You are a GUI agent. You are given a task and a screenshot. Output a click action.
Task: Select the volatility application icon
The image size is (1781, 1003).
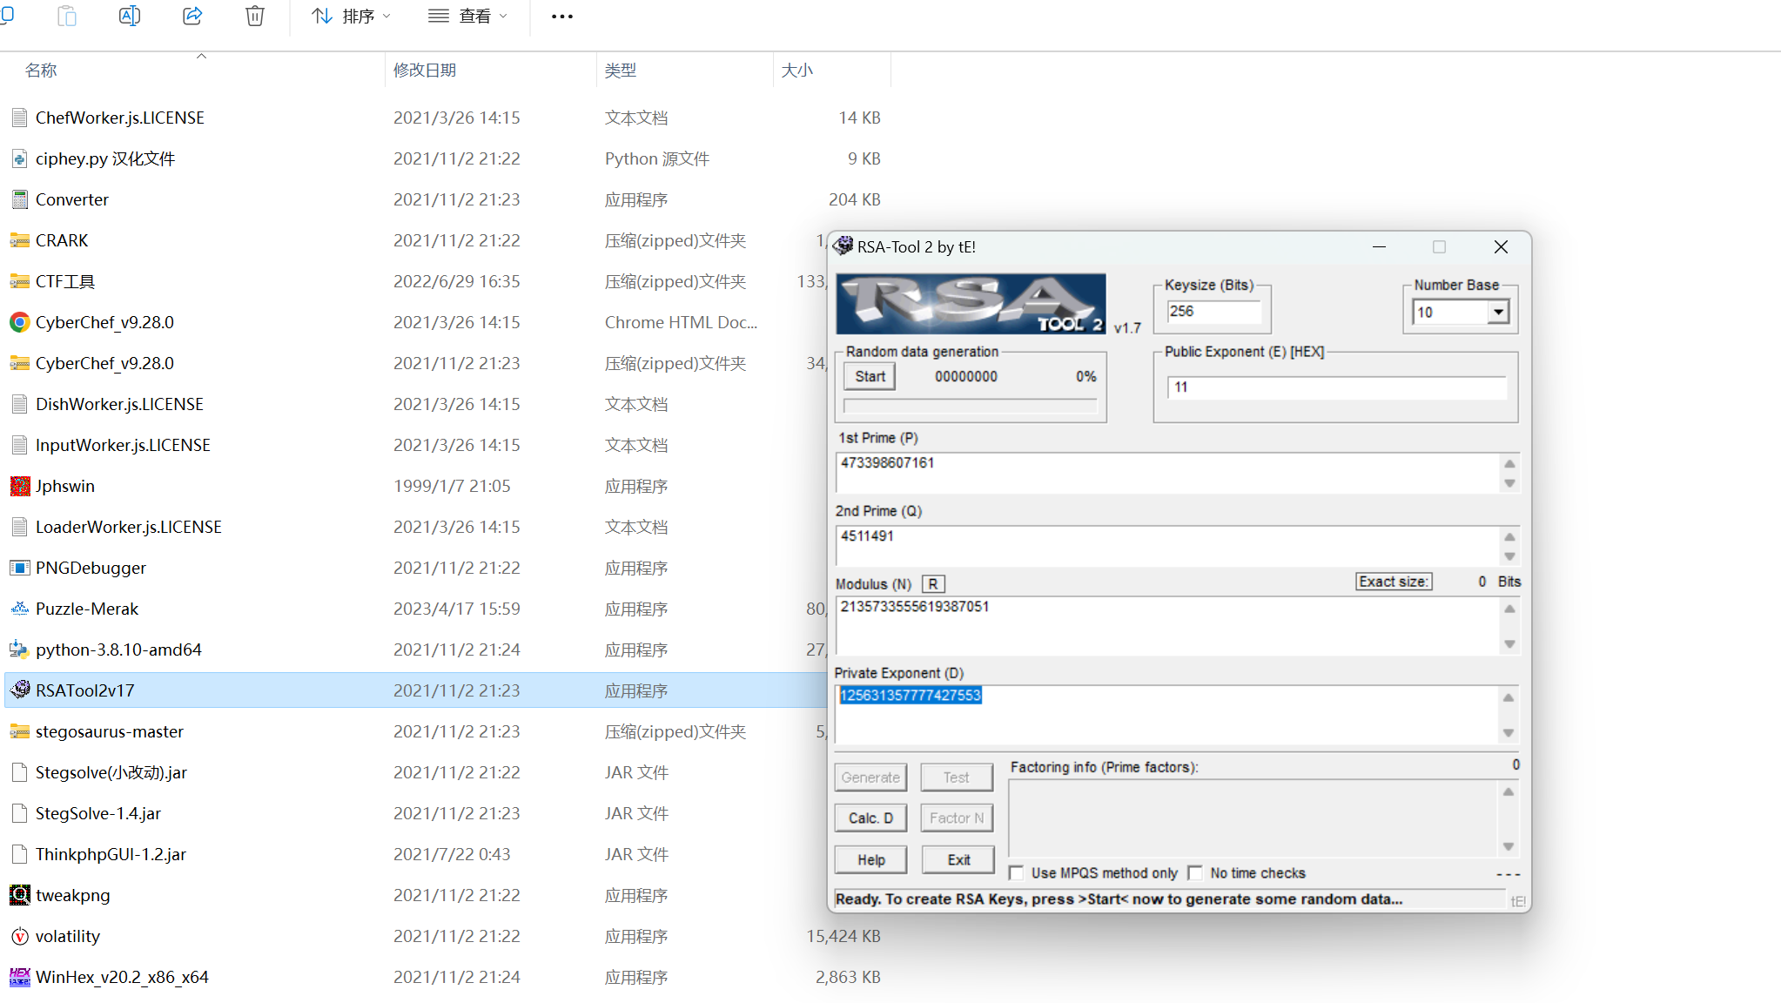click(20, 936)
